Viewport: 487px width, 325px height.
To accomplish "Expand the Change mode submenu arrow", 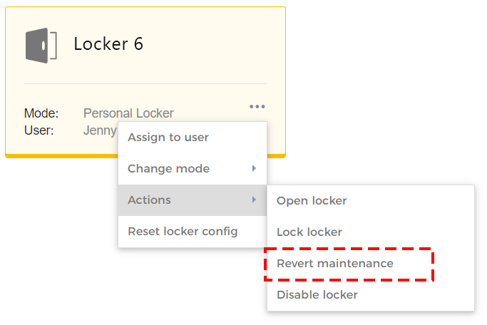I will (254, 168).
